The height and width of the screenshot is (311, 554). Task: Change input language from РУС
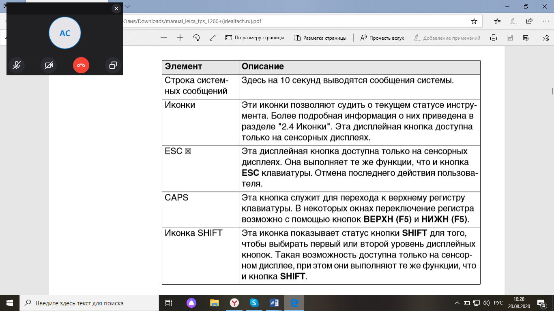498,303
